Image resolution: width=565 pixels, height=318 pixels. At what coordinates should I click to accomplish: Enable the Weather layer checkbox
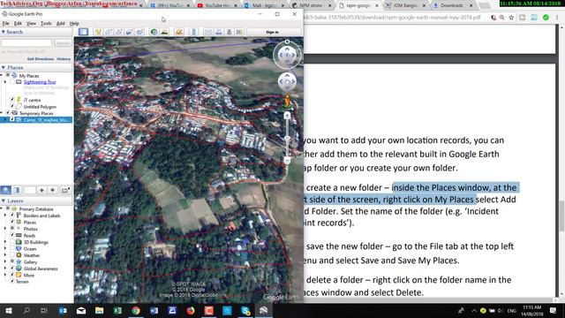pos(11,255)
